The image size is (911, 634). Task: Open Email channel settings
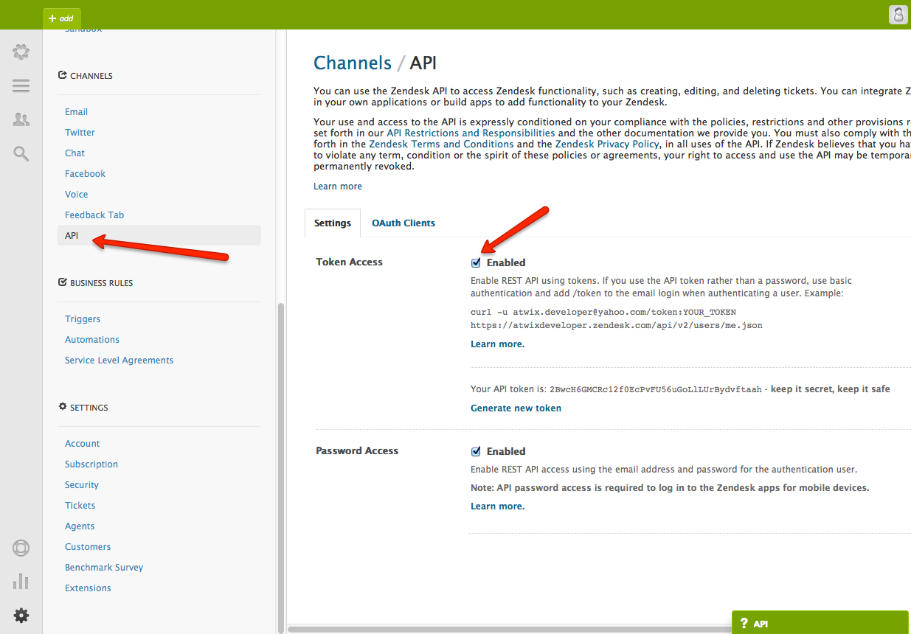coord(76,112)
